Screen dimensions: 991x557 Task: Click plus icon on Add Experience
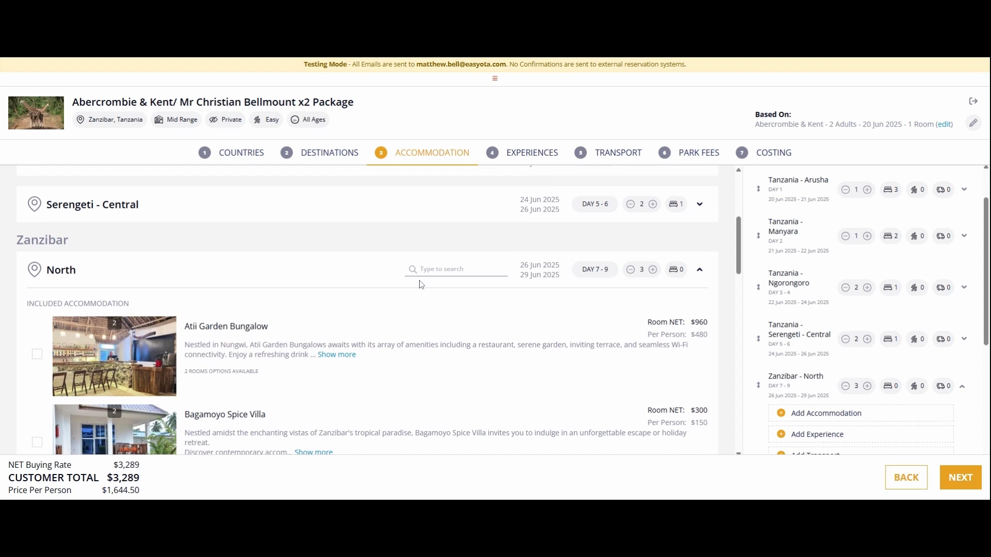click(781, 434)
